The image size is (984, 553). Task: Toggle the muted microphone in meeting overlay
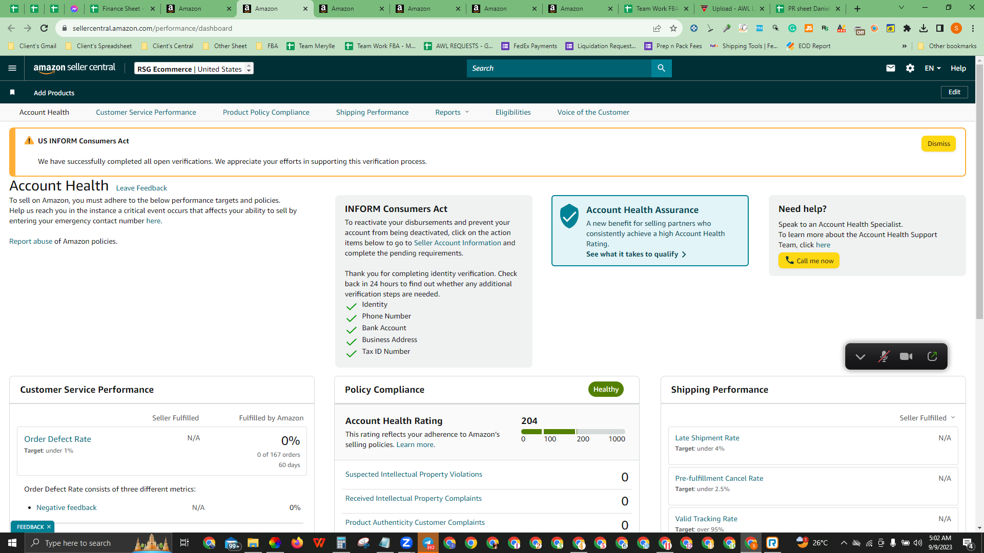[x=884, y=357]
